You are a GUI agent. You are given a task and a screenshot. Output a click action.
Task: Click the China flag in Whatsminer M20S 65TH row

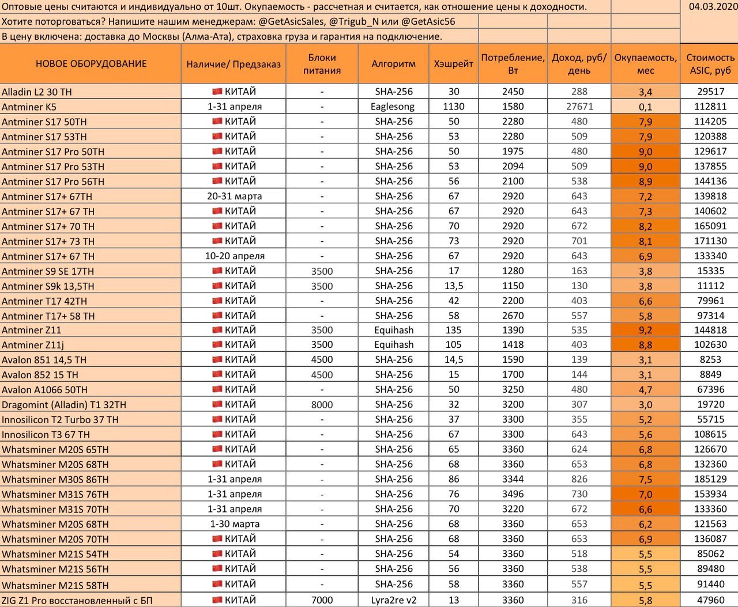click(x=217, y=450)
